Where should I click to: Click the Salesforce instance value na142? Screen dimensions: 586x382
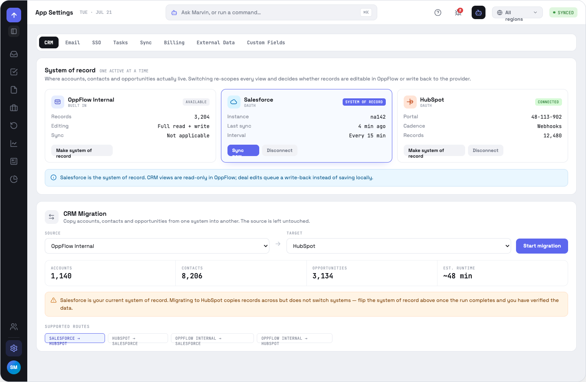tap(378, 117)
